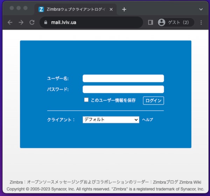Open the browser side panel icon
210x196 pixels.
pos(150,22)
